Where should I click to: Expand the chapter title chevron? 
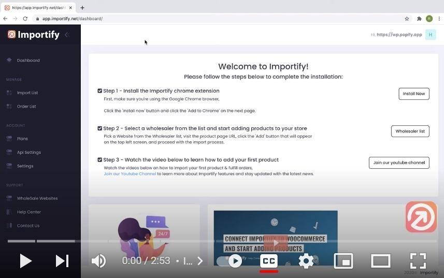(x=200, y=261)
